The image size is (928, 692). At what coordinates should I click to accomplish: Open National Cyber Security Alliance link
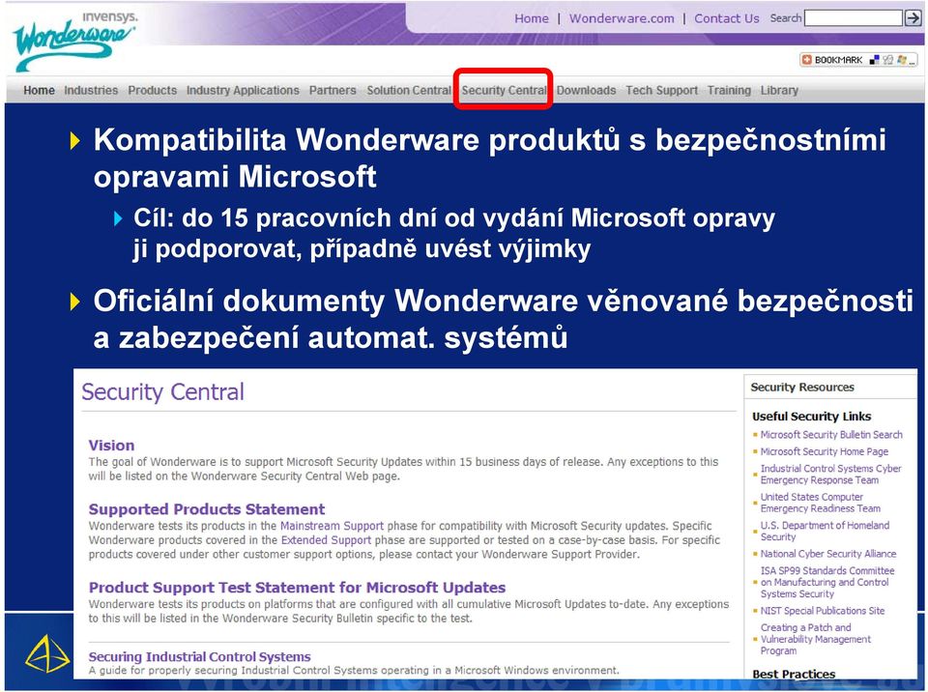(828, 554)
